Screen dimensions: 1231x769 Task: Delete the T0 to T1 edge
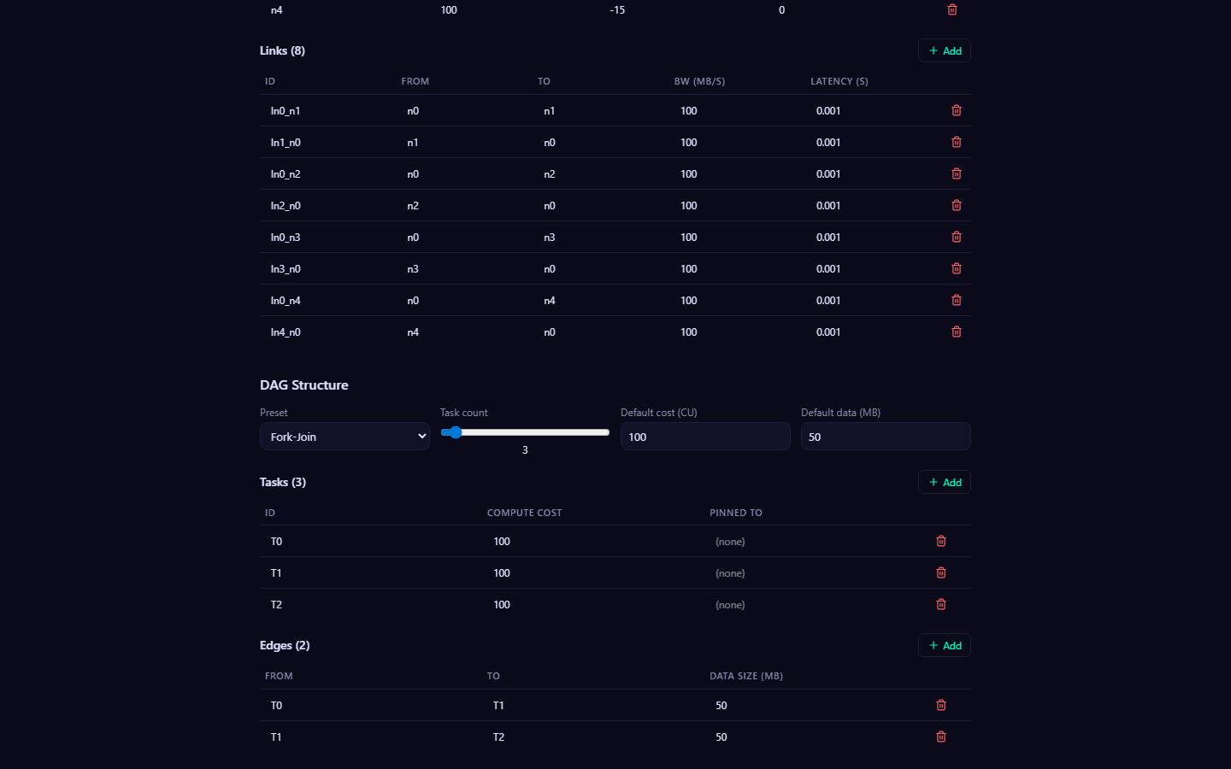pos(940,706)
